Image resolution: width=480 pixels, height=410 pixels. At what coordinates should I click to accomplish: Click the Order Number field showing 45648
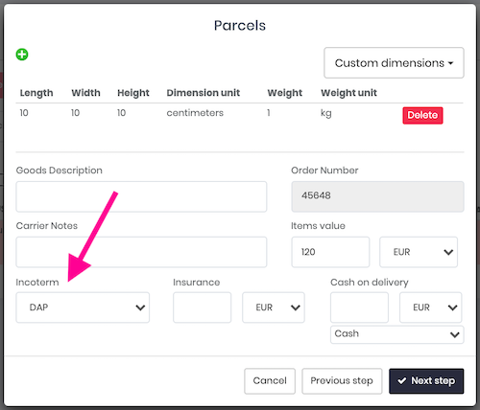(x=377, y=196)
